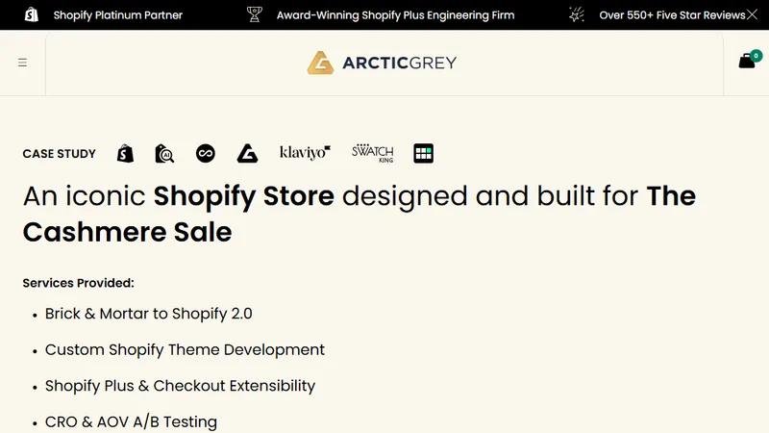Viewport: 769px width, 433px height.
Task: Open the shopping cart bag icon
Action: [747, 61]
